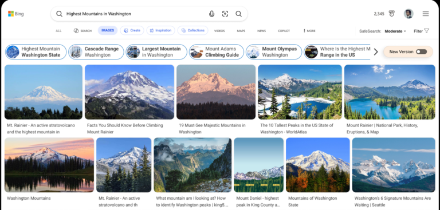Open Microsoft Rewards medal icon

click(392, 14)
